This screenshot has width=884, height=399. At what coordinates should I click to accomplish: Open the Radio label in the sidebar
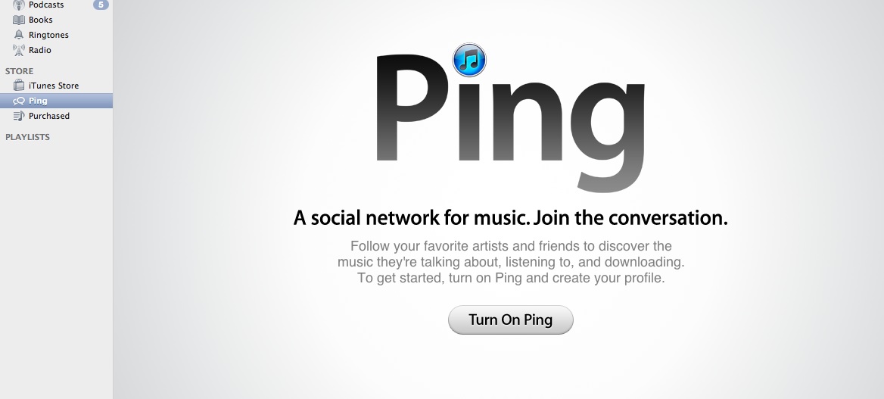tap(40, 50)
